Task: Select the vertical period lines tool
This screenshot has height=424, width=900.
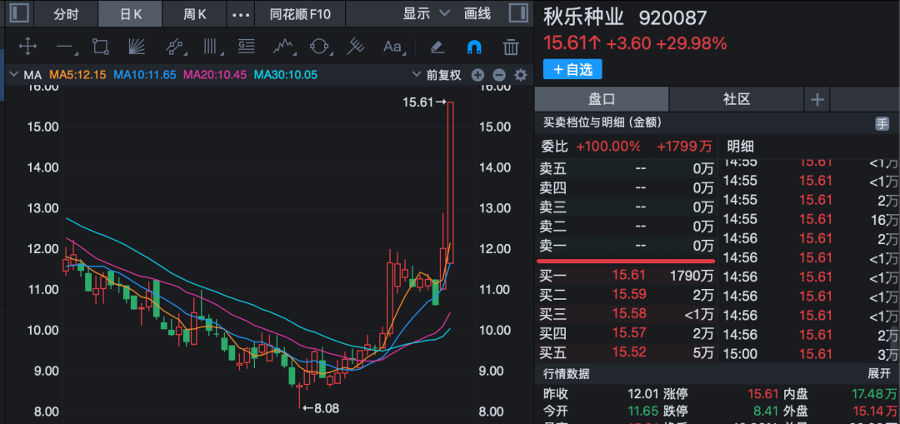Action: coord(212,47)
